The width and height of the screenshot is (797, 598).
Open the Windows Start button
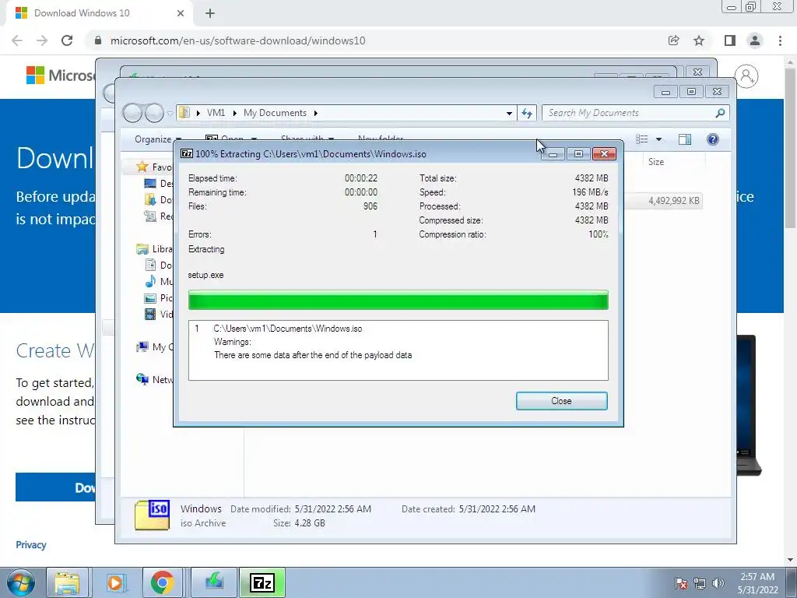point(20,582)
